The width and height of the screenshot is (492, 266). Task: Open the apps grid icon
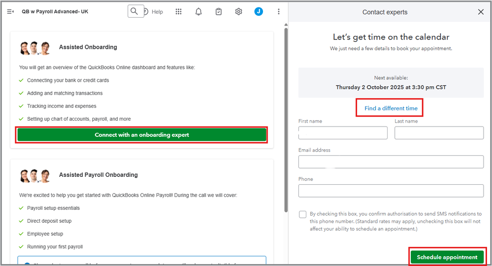click(x=179, y=12)
